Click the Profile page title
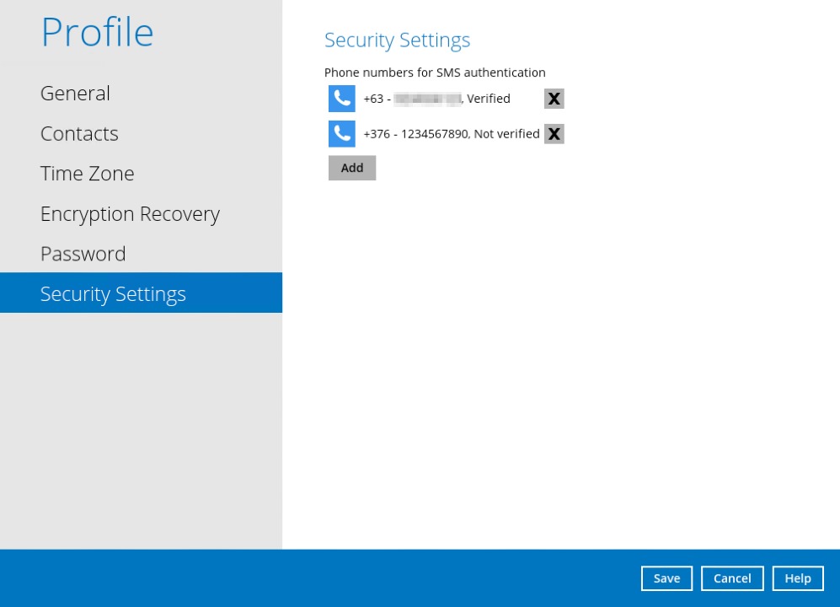The height and width of the screenshot is (607, 840). click(97, 32)
